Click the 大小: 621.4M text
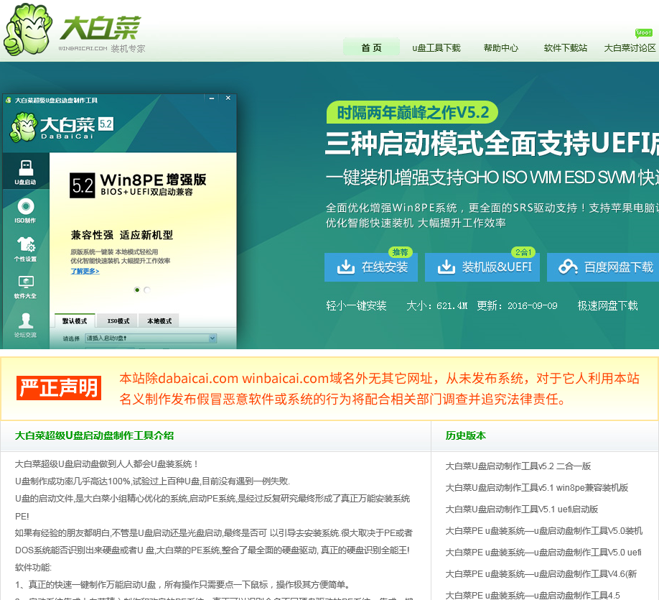The height and width of the screenshot is (600, 659). (436, 305)
